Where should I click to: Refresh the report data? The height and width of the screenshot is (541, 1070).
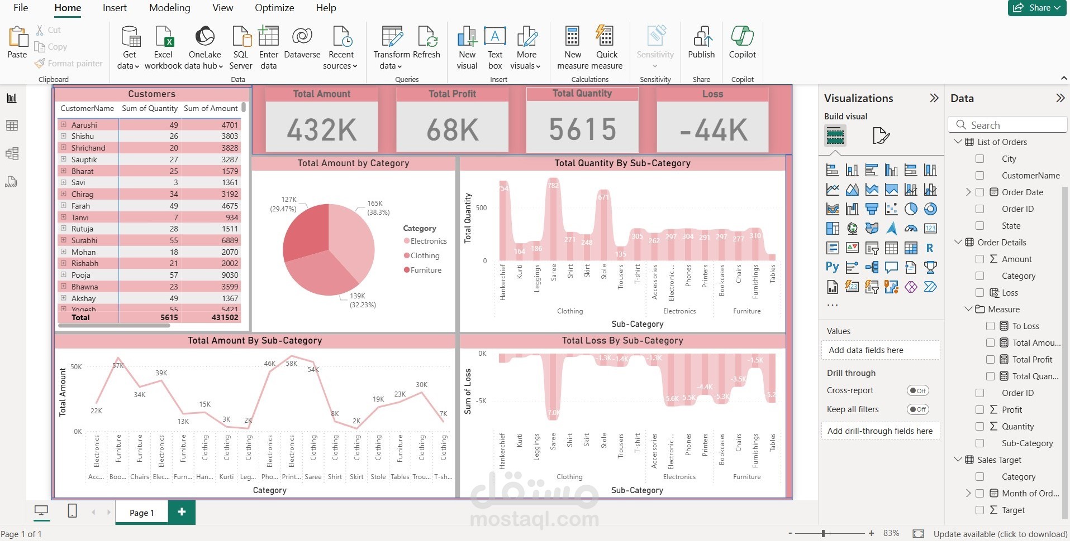[x=427, y=42]
